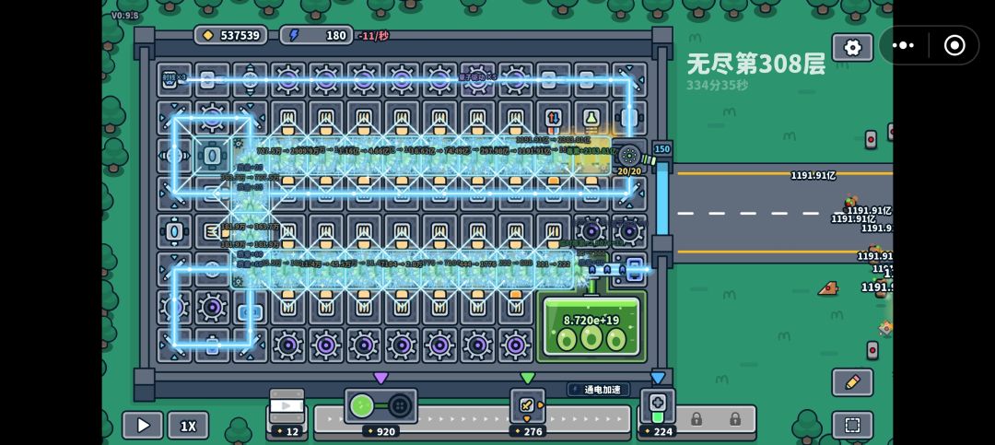Tap the 1191.91亿 damage number above road
The image size is (995, 445).
[813, 175]
